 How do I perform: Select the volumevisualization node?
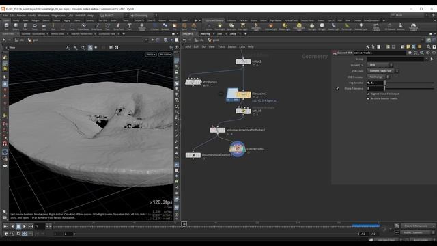pyautogui.click(x=193, y=155)
